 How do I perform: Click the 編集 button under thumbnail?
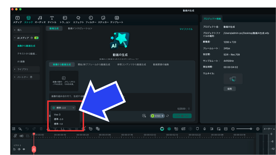pos(229,89)
